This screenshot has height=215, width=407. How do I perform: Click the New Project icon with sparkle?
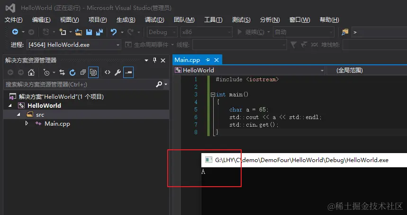coord(62,32)
